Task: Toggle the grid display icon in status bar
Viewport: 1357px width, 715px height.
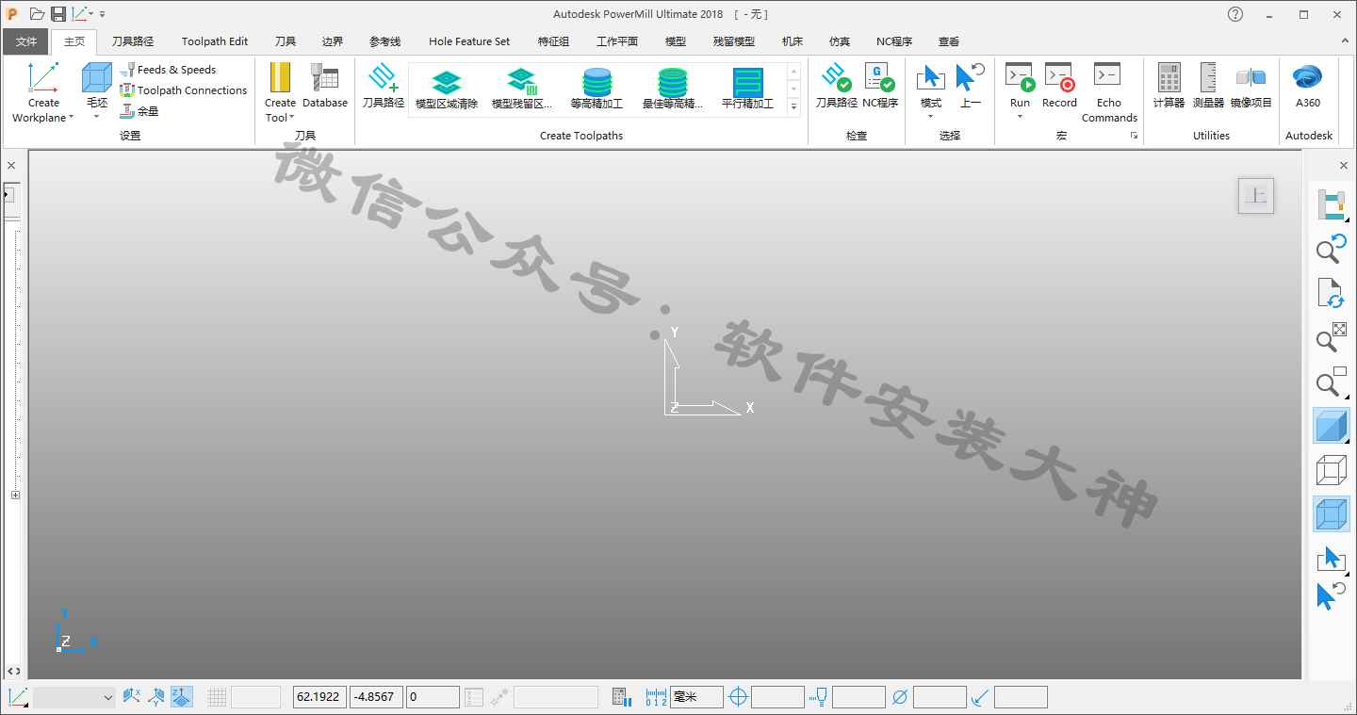Action: point(217,697)
